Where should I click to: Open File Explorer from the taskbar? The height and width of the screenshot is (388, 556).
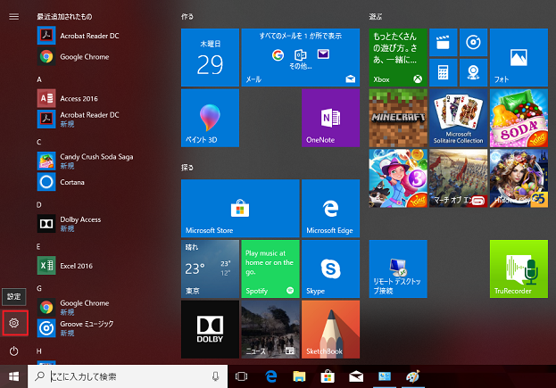tap(299, 376)
